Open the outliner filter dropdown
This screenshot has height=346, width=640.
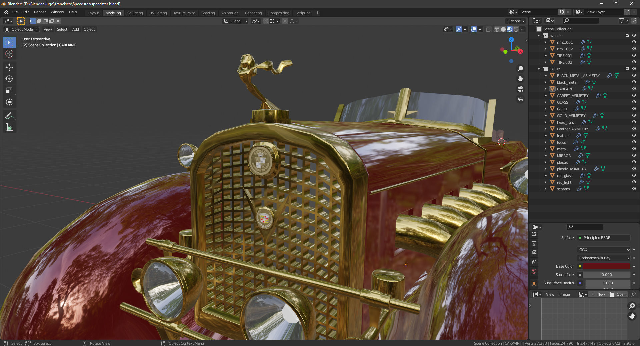click(623, 21)
